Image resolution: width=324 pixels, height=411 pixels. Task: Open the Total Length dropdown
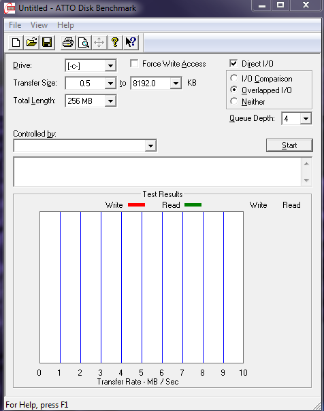tap(110, 101)
